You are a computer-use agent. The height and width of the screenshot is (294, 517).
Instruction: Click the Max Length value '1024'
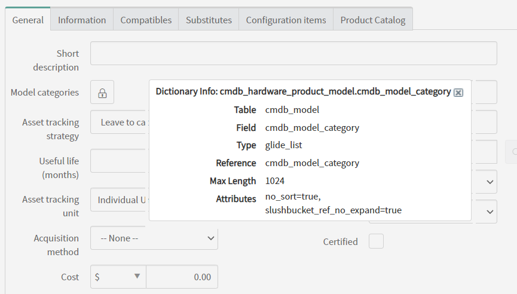coord(275,181)
